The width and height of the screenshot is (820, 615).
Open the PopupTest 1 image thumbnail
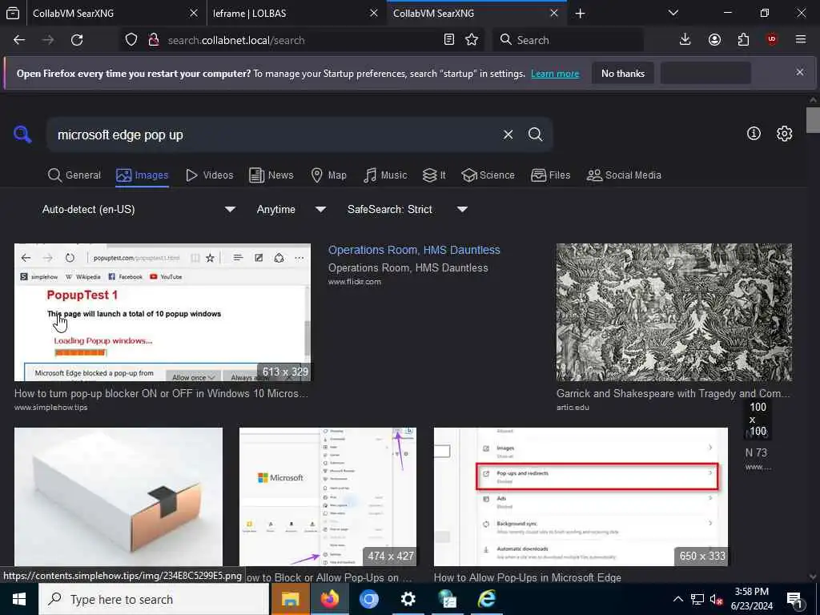tap(163, 312)
